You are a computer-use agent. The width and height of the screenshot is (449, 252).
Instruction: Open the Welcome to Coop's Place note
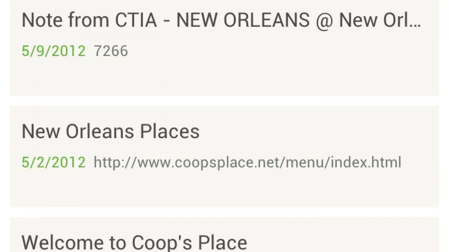[134, 243]
